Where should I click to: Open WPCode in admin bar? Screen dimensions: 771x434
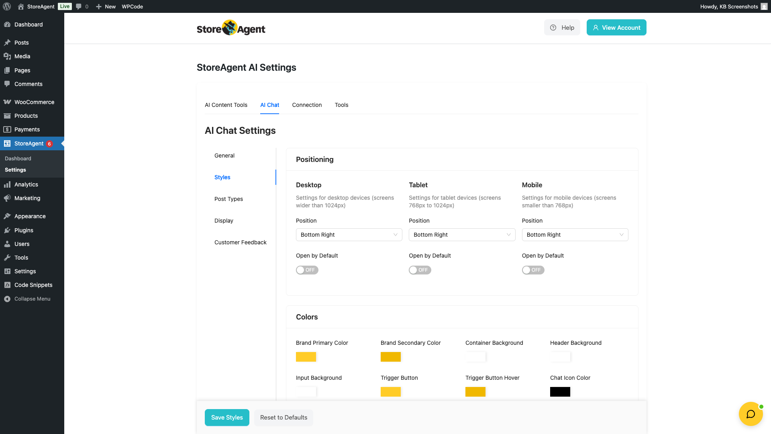point(132,6)
